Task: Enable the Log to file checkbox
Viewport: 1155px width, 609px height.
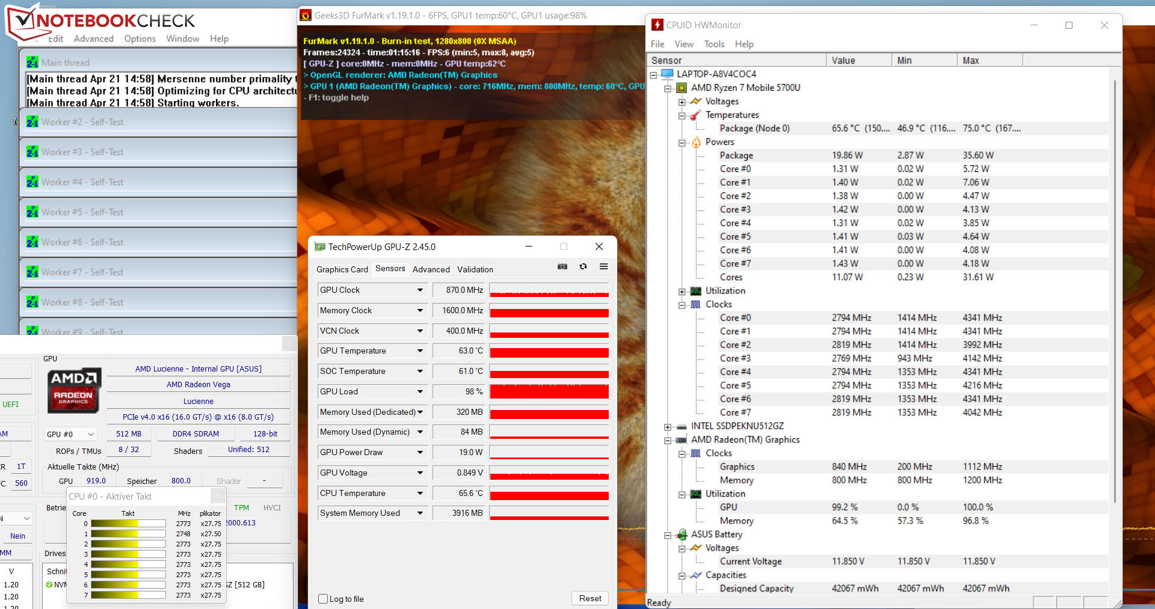Action: (323, 599)
